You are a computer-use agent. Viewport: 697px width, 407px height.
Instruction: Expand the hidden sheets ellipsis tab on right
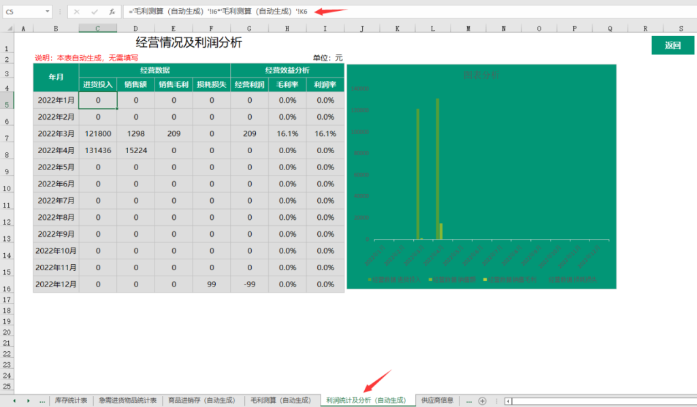[x=469, y=400]
